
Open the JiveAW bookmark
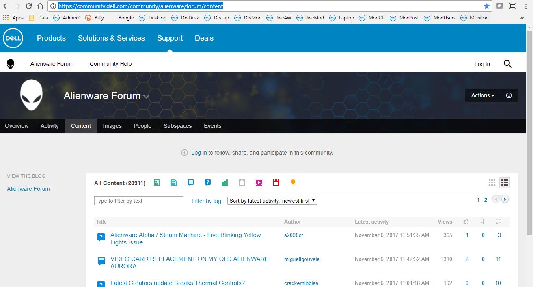click(279, 18)
